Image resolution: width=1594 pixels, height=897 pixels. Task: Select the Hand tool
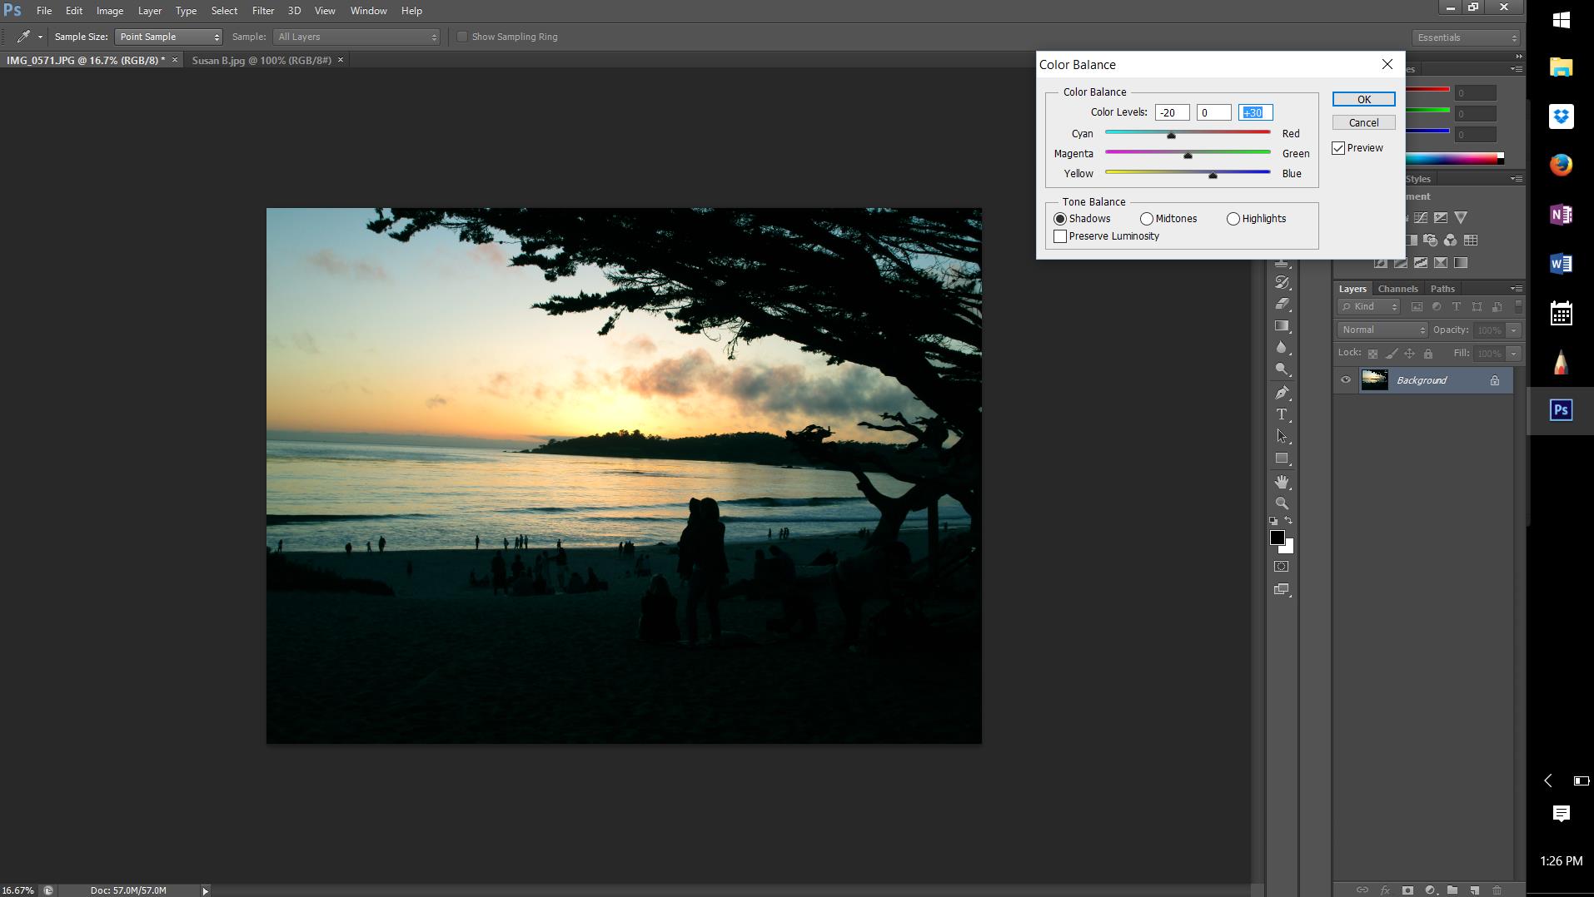1282,482
